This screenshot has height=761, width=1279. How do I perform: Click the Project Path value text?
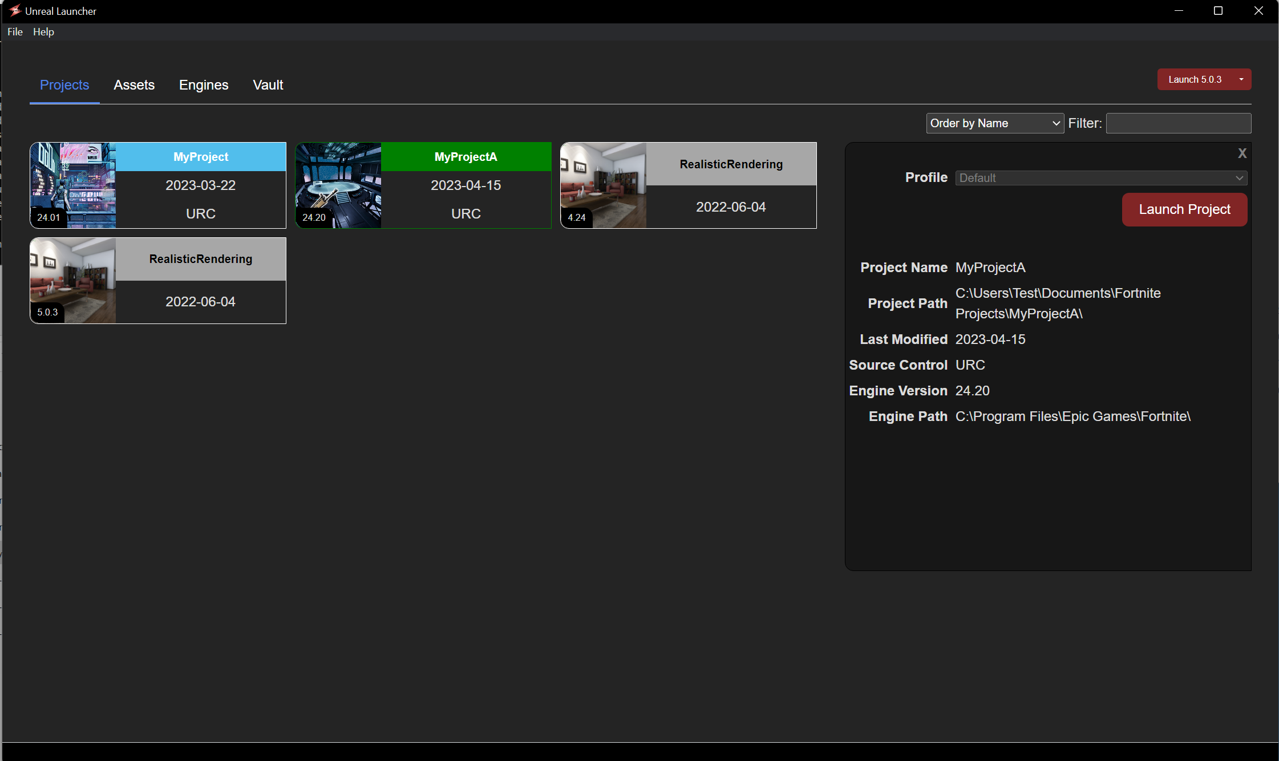coord(1058,303)
